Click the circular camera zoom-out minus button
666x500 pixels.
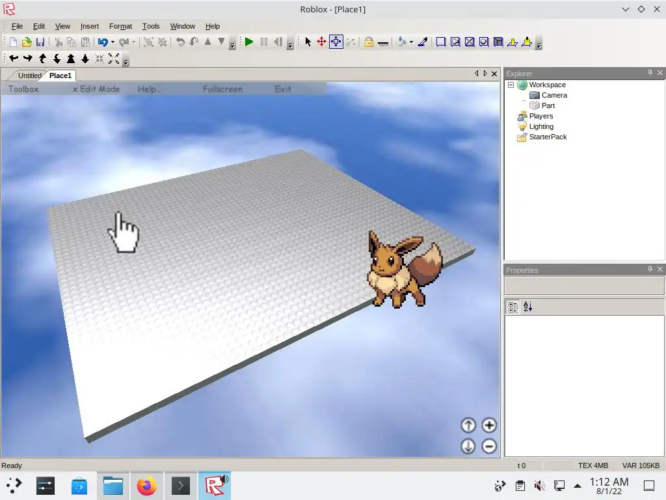[489, 447]
